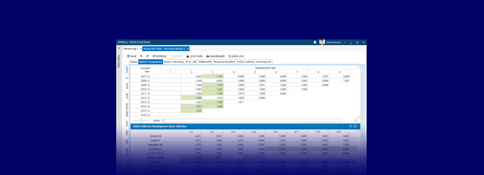The width and height of the screenshot is (484, 175).
Task: Click the LDF as 2015 12 row label
Action: [155, 153]
